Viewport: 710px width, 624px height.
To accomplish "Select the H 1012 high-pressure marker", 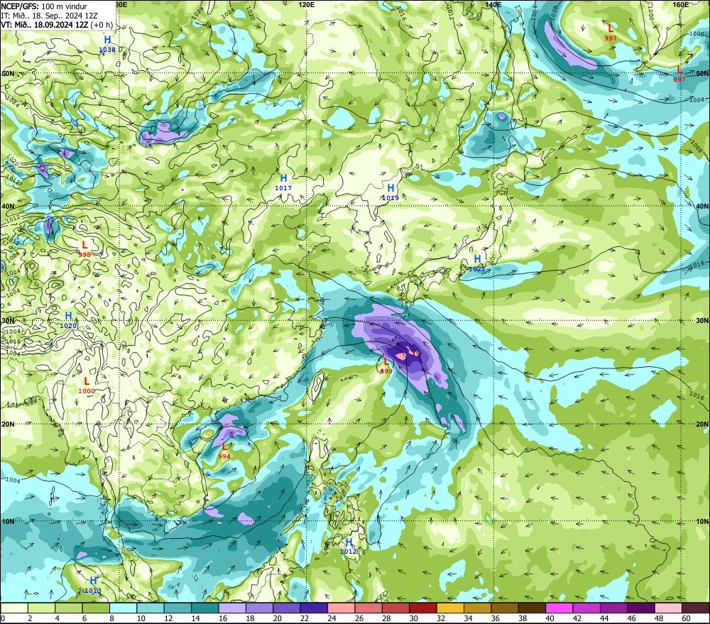I will click(349, 546).
